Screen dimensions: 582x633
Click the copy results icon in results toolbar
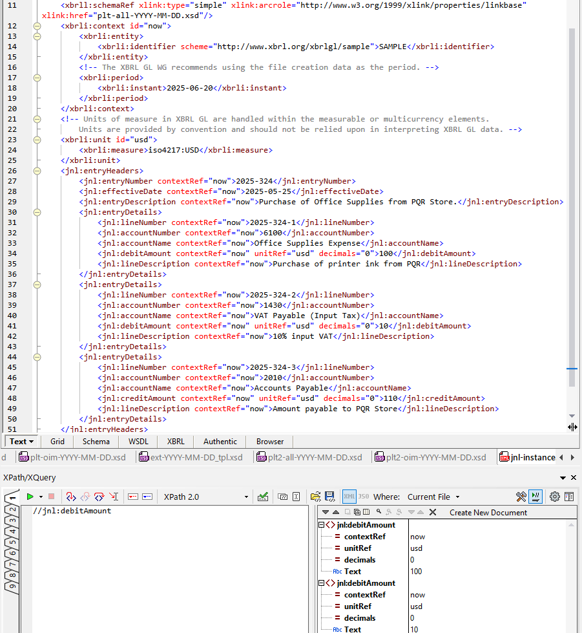357,512
